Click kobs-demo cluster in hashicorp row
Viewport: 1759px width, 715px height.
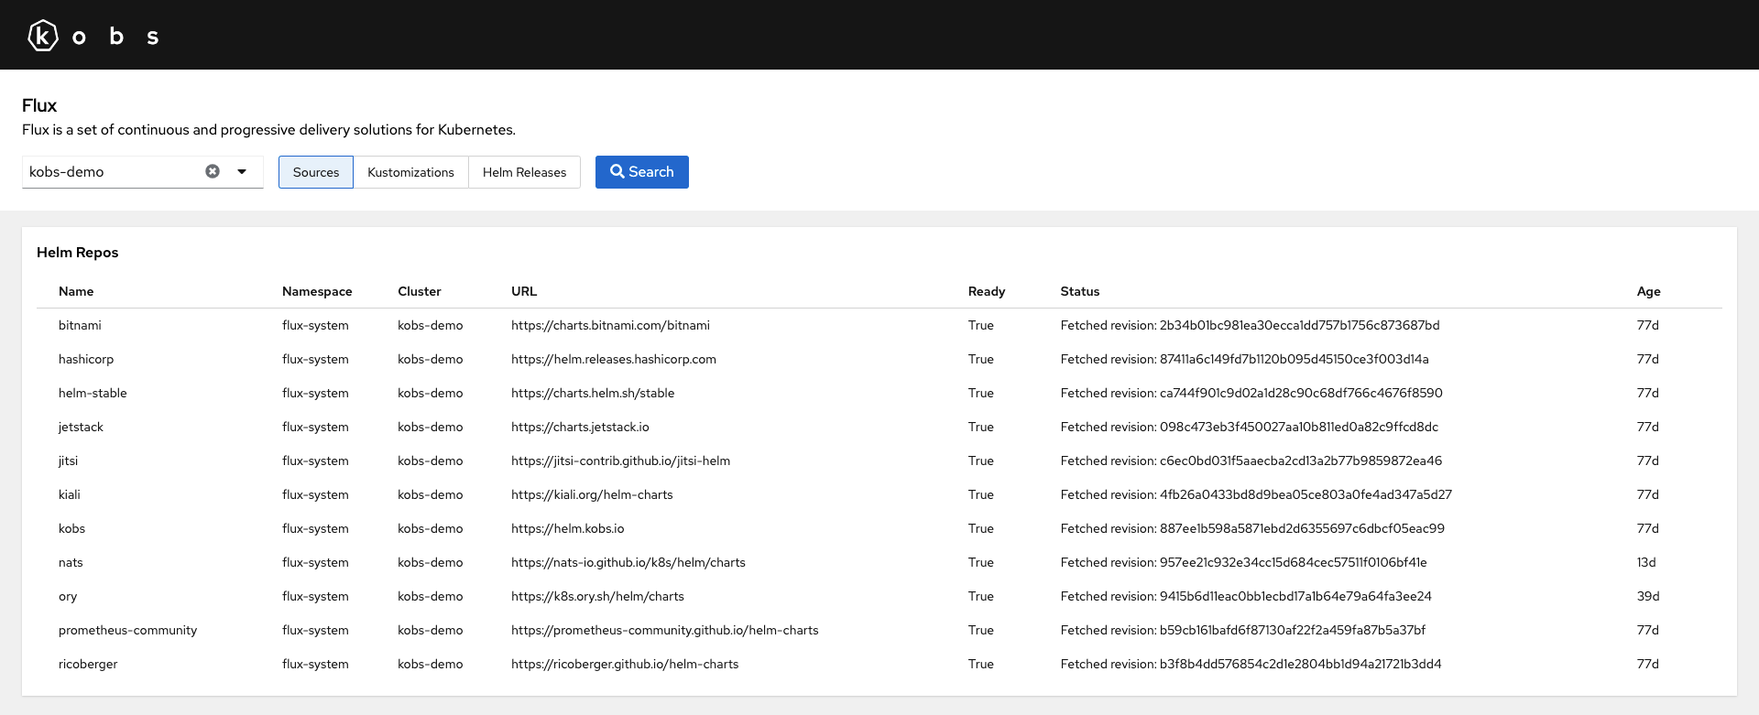tap(431, 359)
